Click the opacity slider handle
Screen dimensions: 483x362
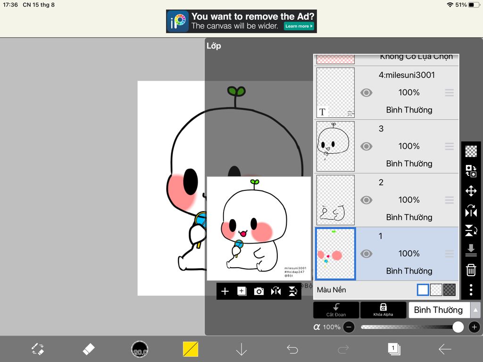(458, 327)
